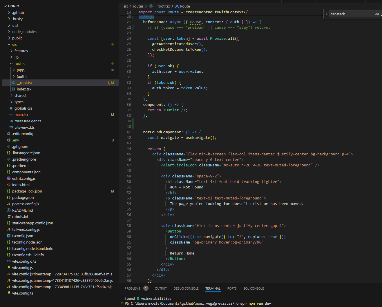Open tsconfig.tsbuildinfo file
The width and height of the screenshot is (382, 307).
pyautogui.click(x=60, y=255)
